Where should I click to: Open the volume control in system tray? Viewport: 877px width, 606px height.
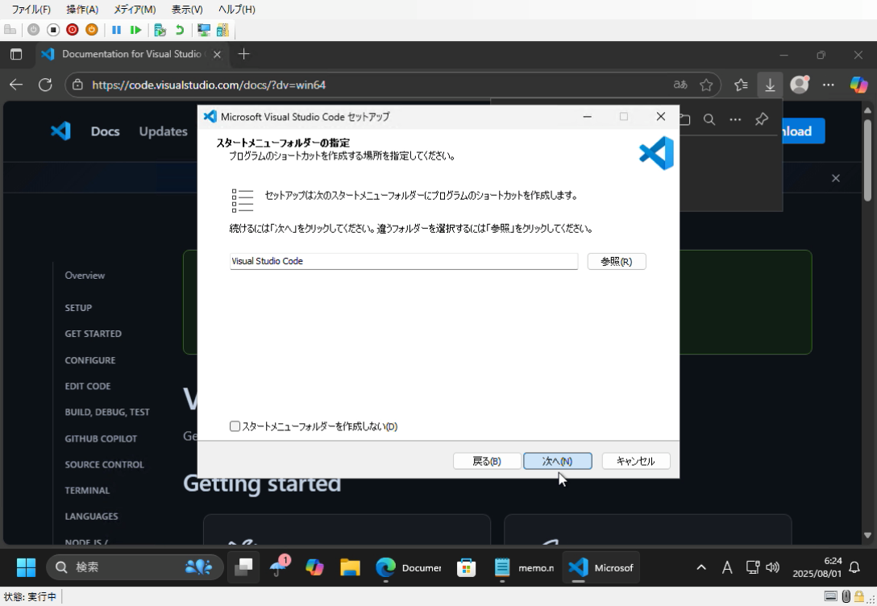pos(772,567)
